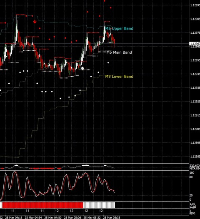Click the 1.12975 price level on the axis

tap(195, 32)
